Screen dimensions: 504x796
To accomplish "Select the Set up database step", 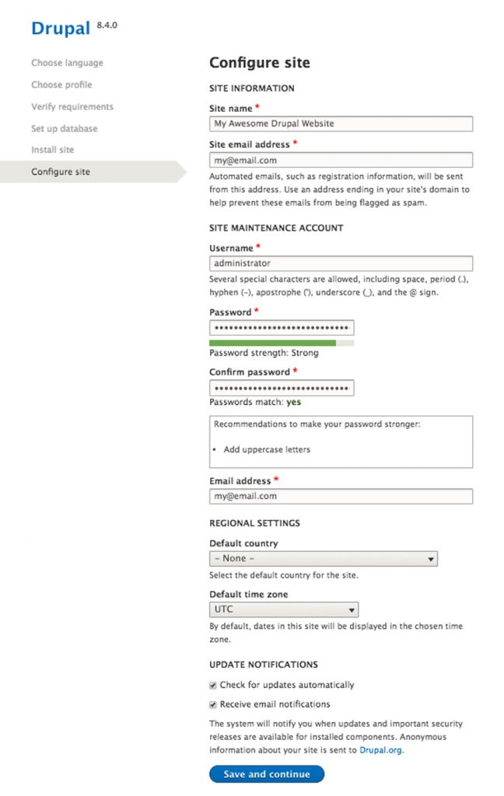I will pyautogui.click(x=64, y=128).
